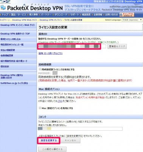The image size is (143, 152).
Task: Open 契約約款 sidebar link
Action: (5, 66)
